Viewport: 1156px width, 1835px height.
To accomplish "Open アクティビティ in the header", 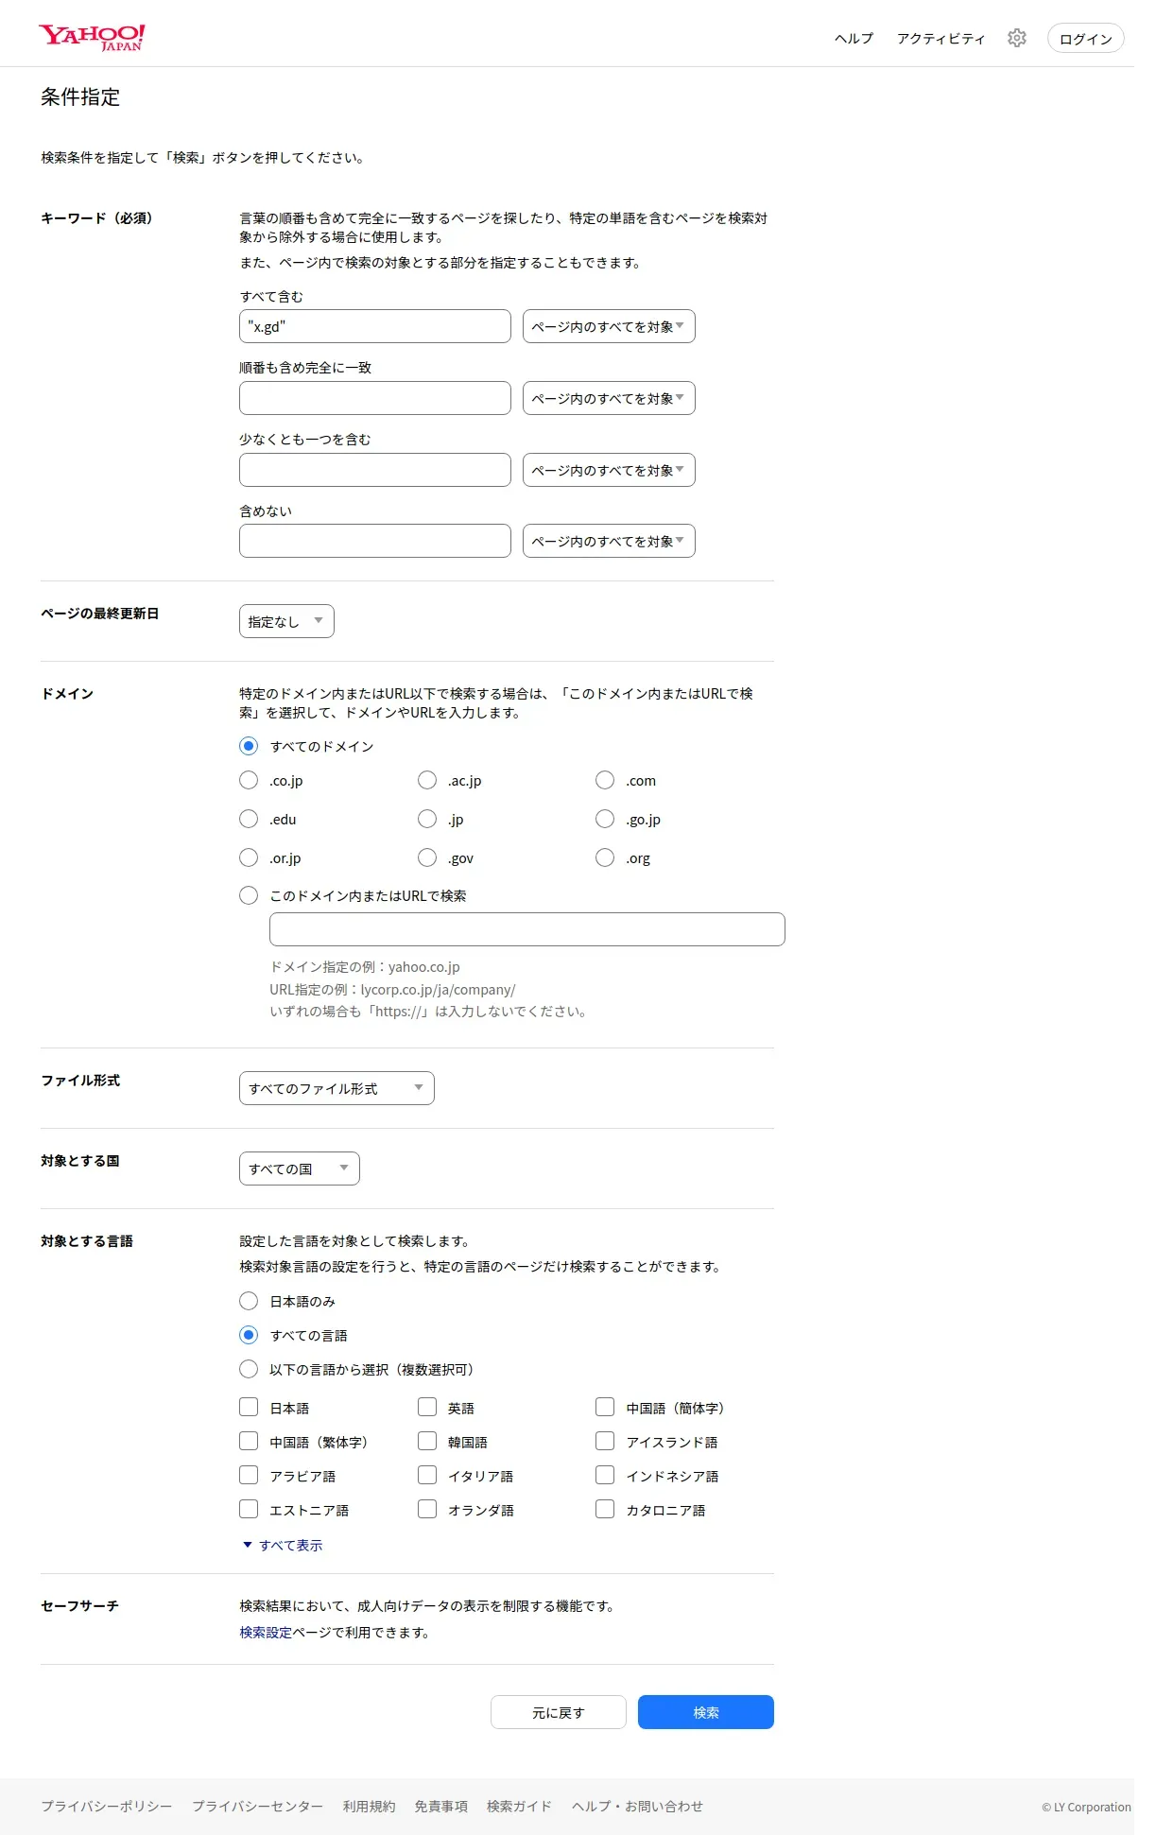I will pos(940,39).
